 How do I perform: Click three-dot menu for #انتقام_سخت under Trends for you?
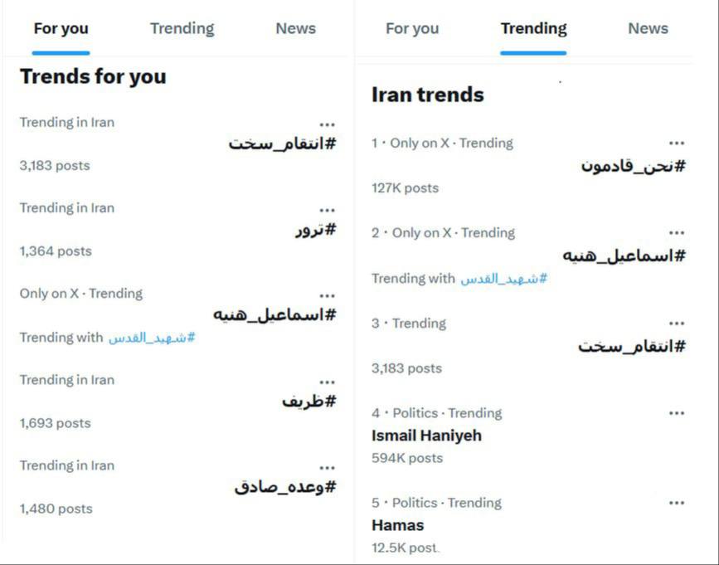328,125
